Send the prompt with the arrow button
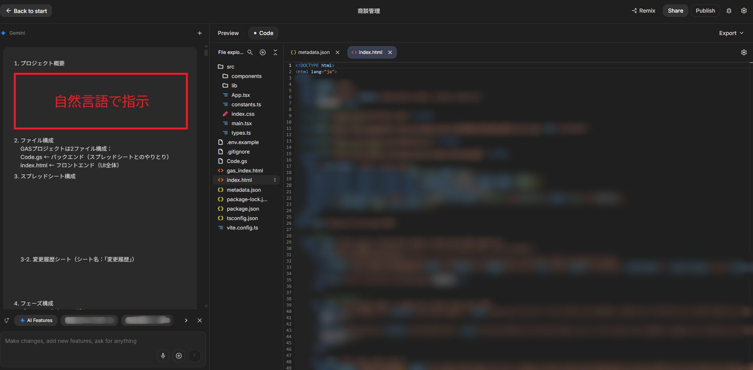The height and width of the screenshot is (370, 753). point(195,356)
